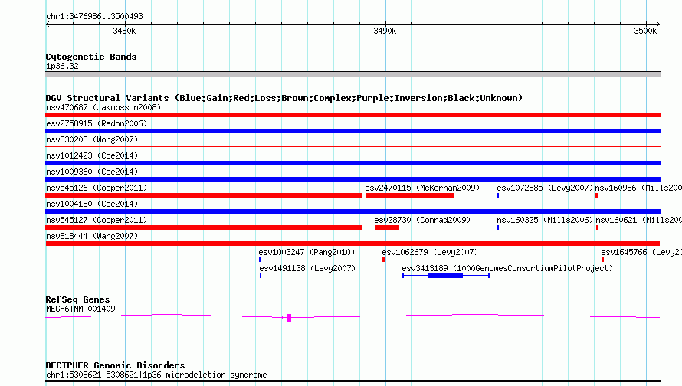Click the nsv160325 (Mills2006) label
The width and height of the screenshot is (682, 386).
point(545,220)
